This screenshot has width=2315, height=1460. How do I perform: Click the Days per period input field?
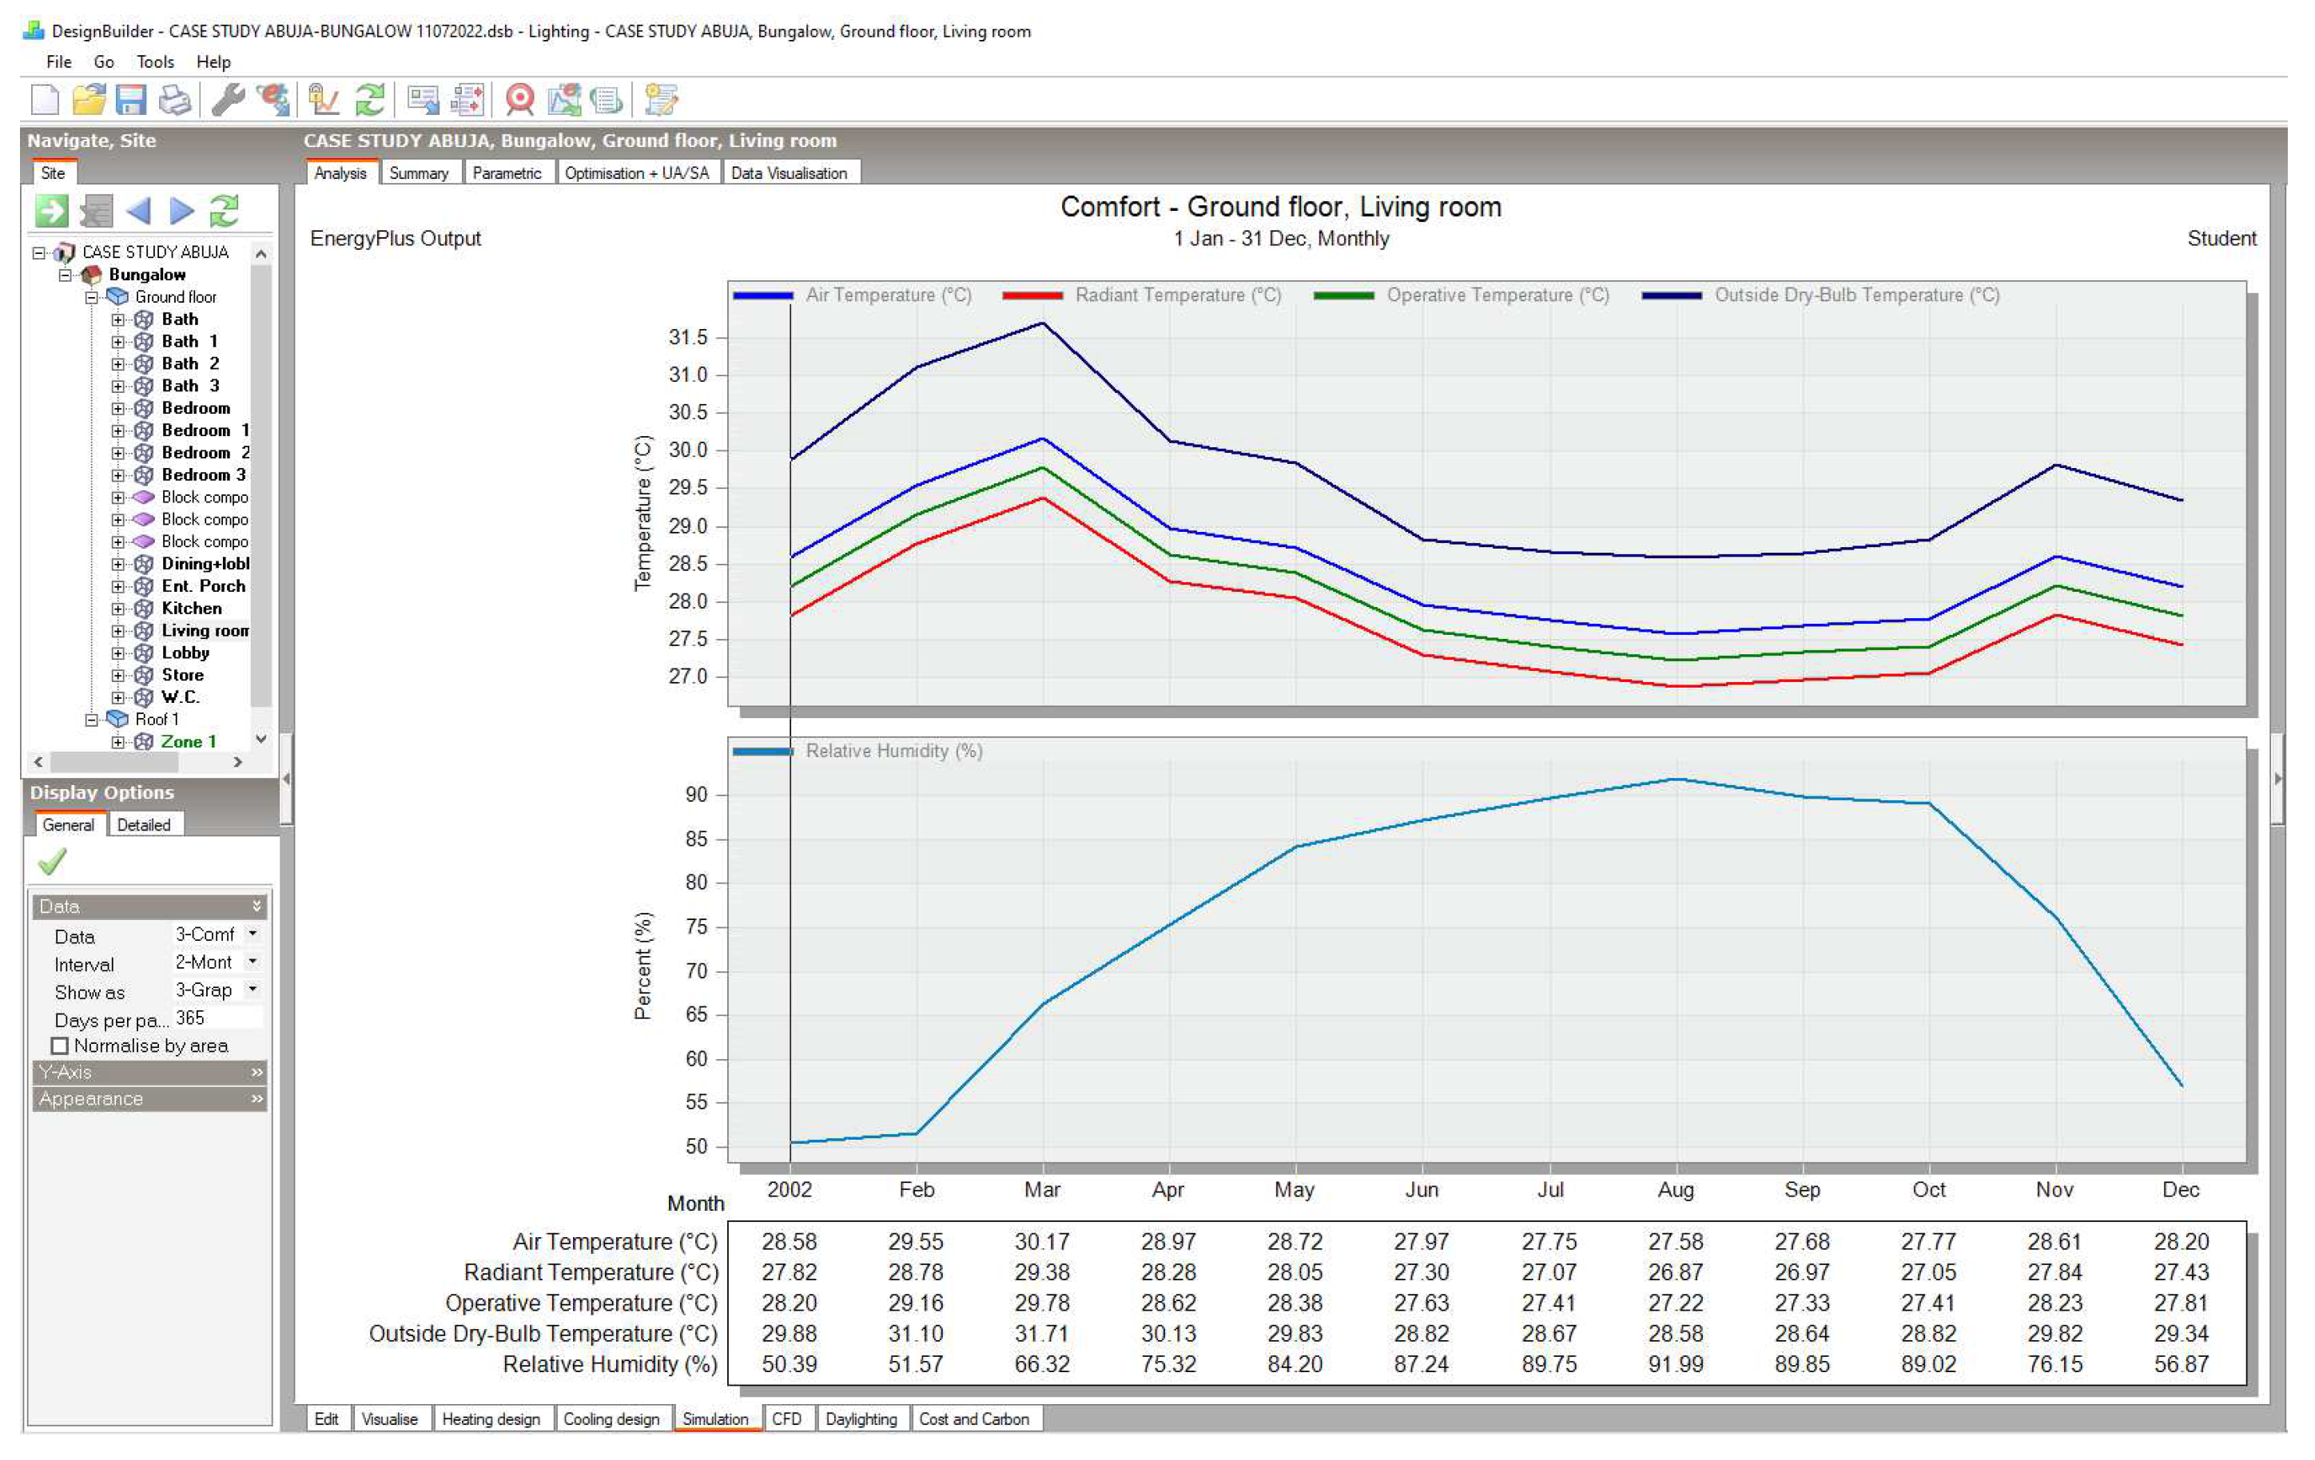(217, 1018)
